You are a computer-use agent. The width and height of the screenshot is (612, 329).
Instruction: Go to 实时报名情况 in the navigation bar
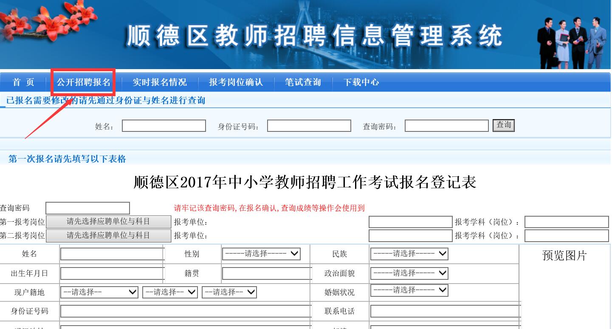[160, 82]
